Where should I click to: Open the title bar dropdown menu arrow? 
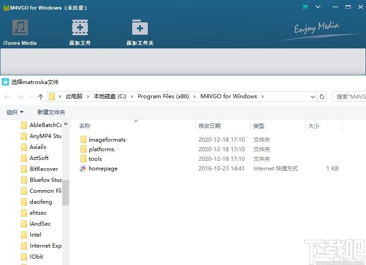[318, 7]
